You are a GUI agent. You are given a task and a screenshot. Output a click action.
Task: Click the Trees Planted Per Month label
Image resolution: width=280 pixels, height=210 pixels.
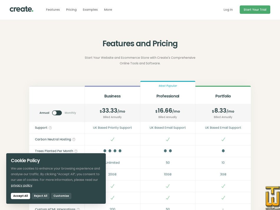click(54, 151)
